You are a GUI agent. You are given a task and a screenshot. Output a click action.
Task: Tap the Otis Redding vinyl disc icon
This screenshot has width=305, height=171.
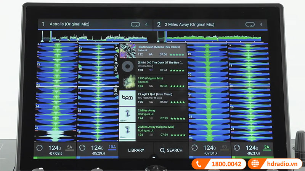(x=127, y=66)
